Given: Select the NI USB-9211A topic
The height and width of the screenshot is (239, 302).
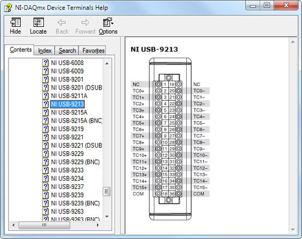Looking at the screenshot, I should point(69,96).
